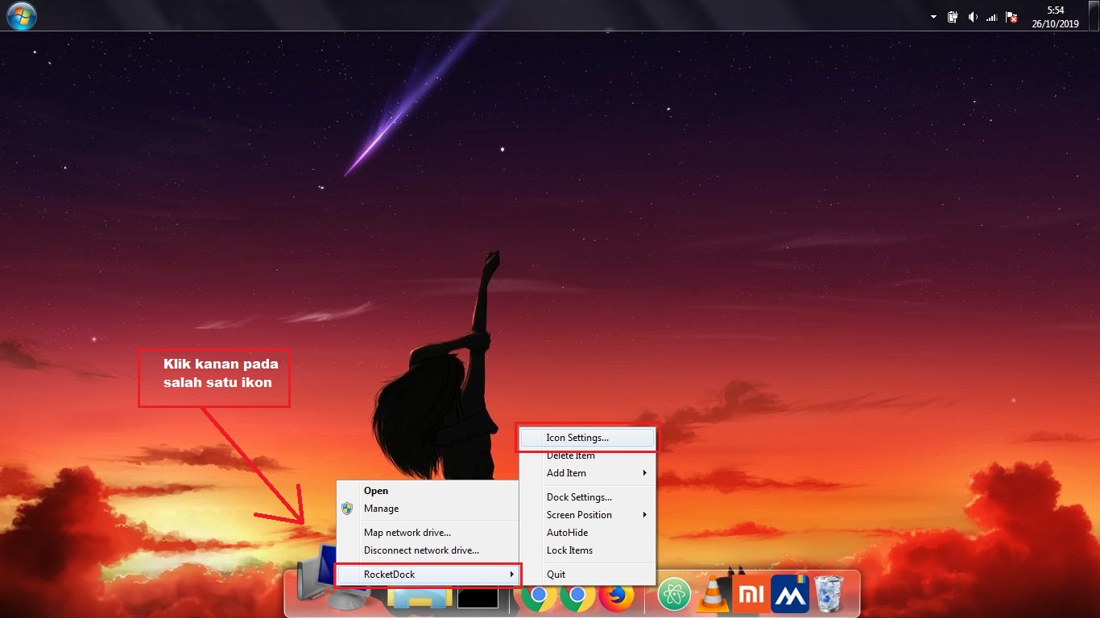The image size is (1100, 618).
Task: Open the network signal tray icon
Action: pos(992,17)
